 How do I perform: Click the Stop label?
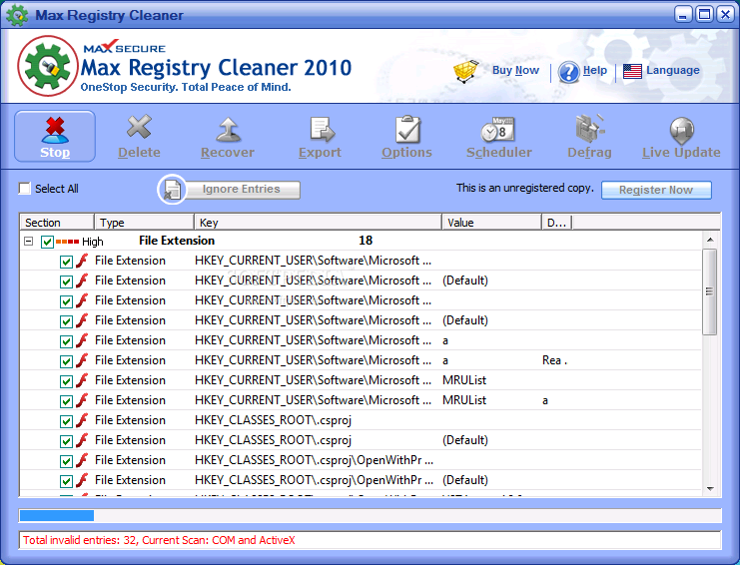[55, 153]
